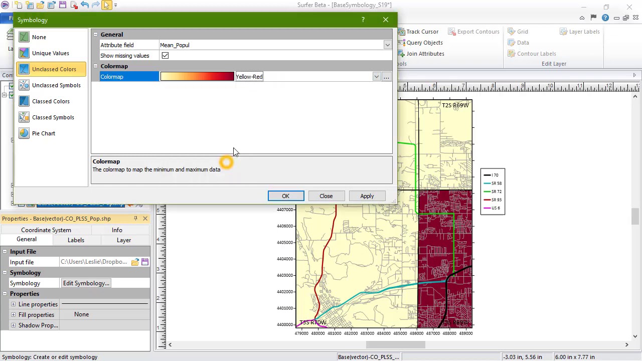
Task: Click Close in the Symbology dialog
Action: (x=326, y=196)
